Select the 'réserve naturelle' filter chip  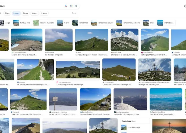point(44,23)
